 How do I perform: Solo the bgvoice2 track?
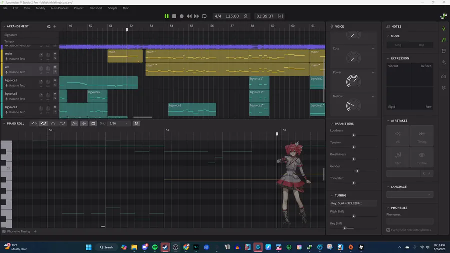(55, 98)
